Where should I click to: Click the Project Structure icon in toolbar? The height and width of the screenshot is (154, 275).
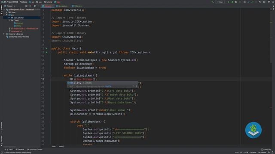[269, 2]
